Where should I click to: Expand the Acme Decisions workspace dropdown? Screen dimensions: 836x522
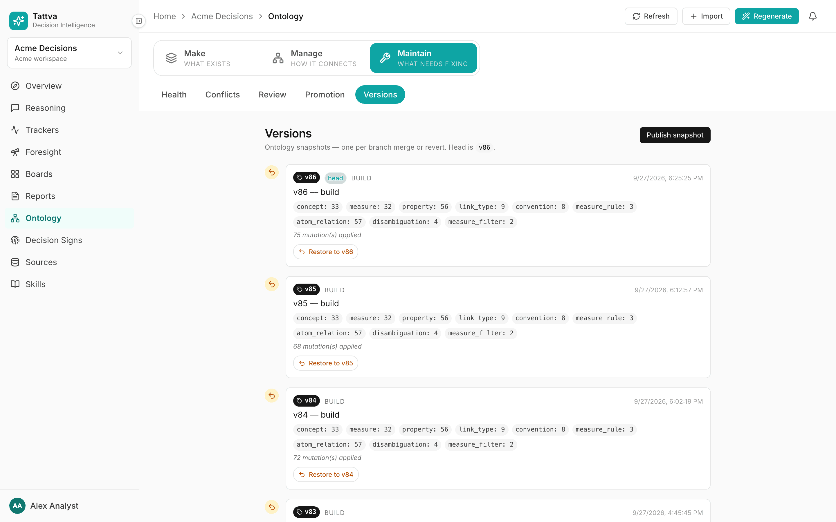(x=69, y=53)
